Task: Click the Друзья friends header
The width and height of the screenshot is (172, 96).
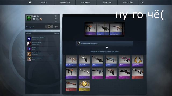Action: (x=28, y=33)
